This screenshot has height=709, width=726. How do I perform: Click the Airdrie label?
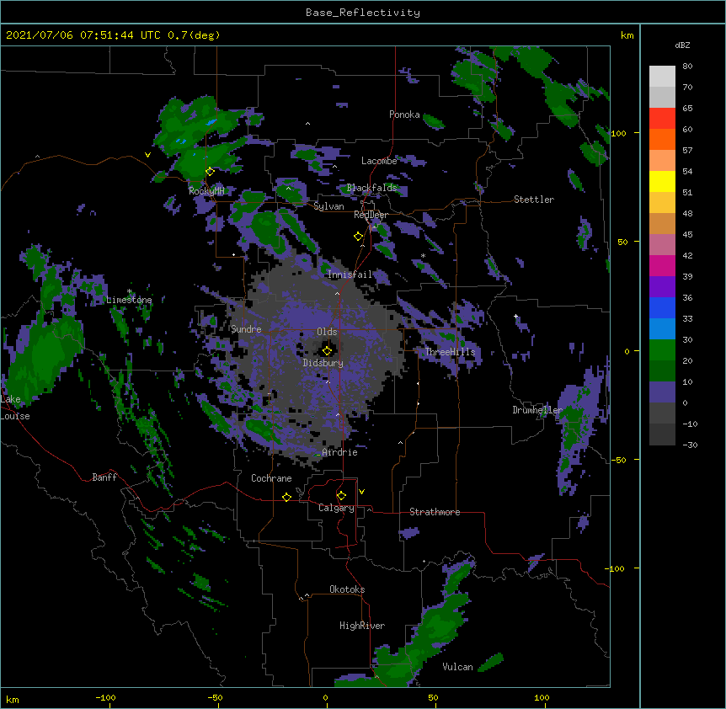[339, 452]
